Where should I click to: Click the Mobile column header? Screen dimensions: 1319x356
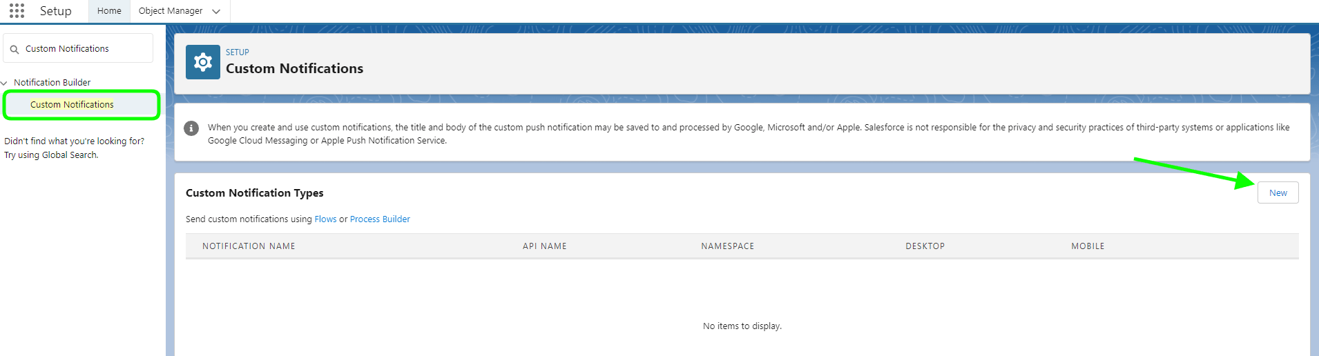[x=1088, y=246]
